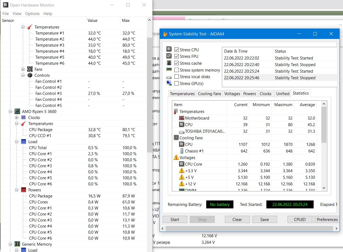Click the Open Hardware Monitor title bar icon
343x252 pixels.
tap(5, 5)
